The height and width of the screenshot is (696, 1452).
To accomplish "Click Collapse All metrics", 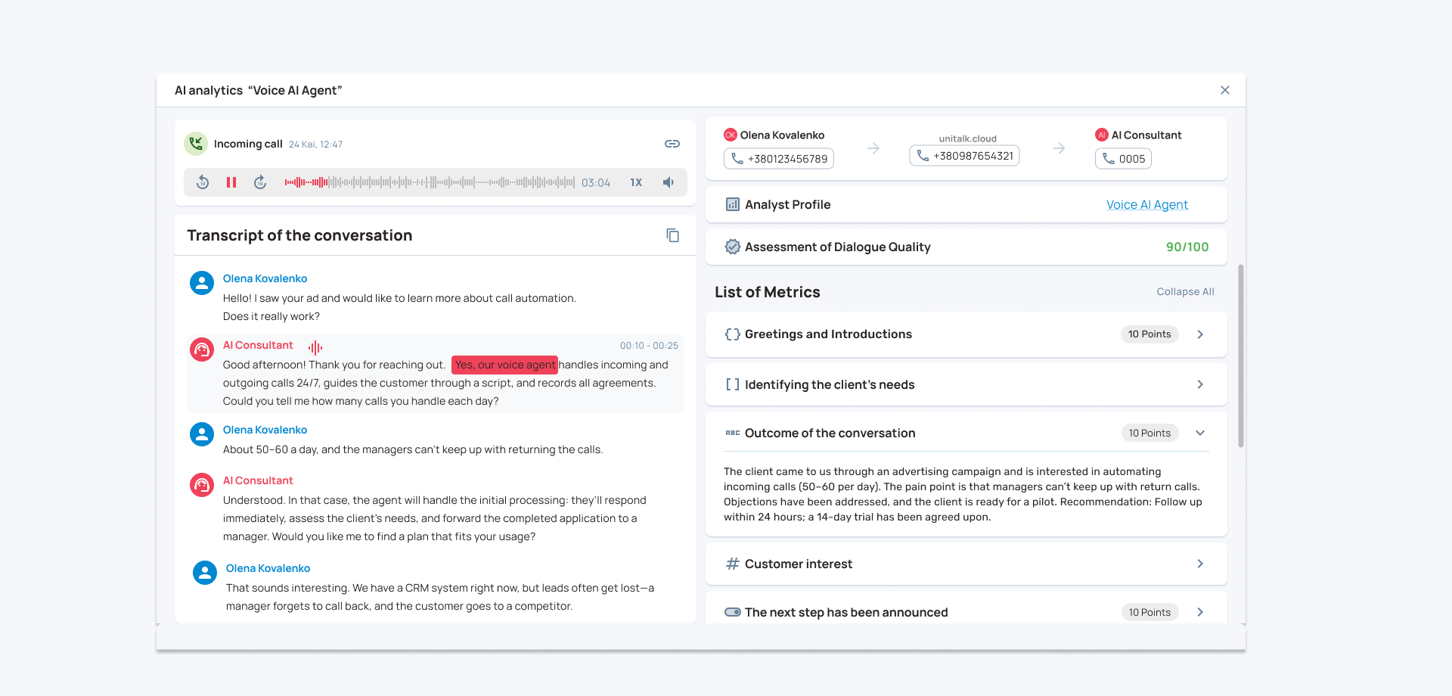I will pos(1185,291).
